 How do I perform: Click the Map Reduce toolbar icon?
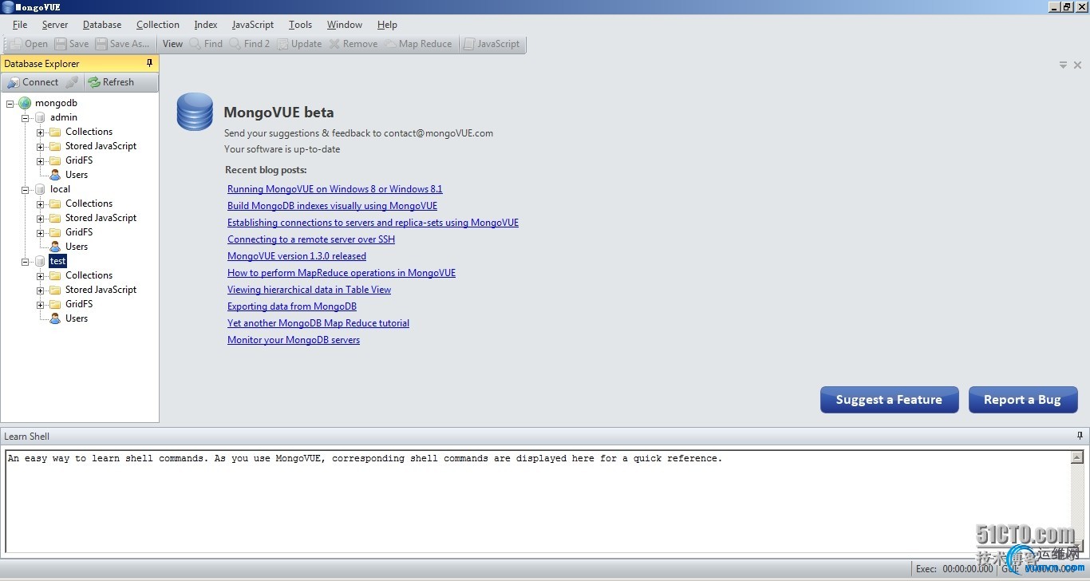(390, 44)
